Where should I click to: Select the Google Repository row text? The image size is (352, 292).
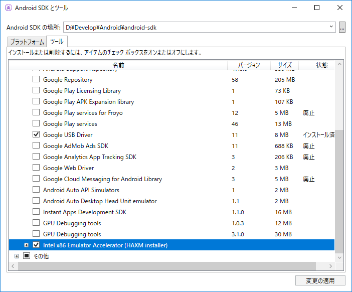68,80
